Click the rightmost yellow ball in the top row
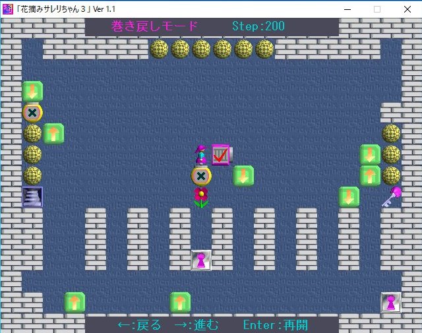This screenshot has height=333, width=422. pos(264,49)
